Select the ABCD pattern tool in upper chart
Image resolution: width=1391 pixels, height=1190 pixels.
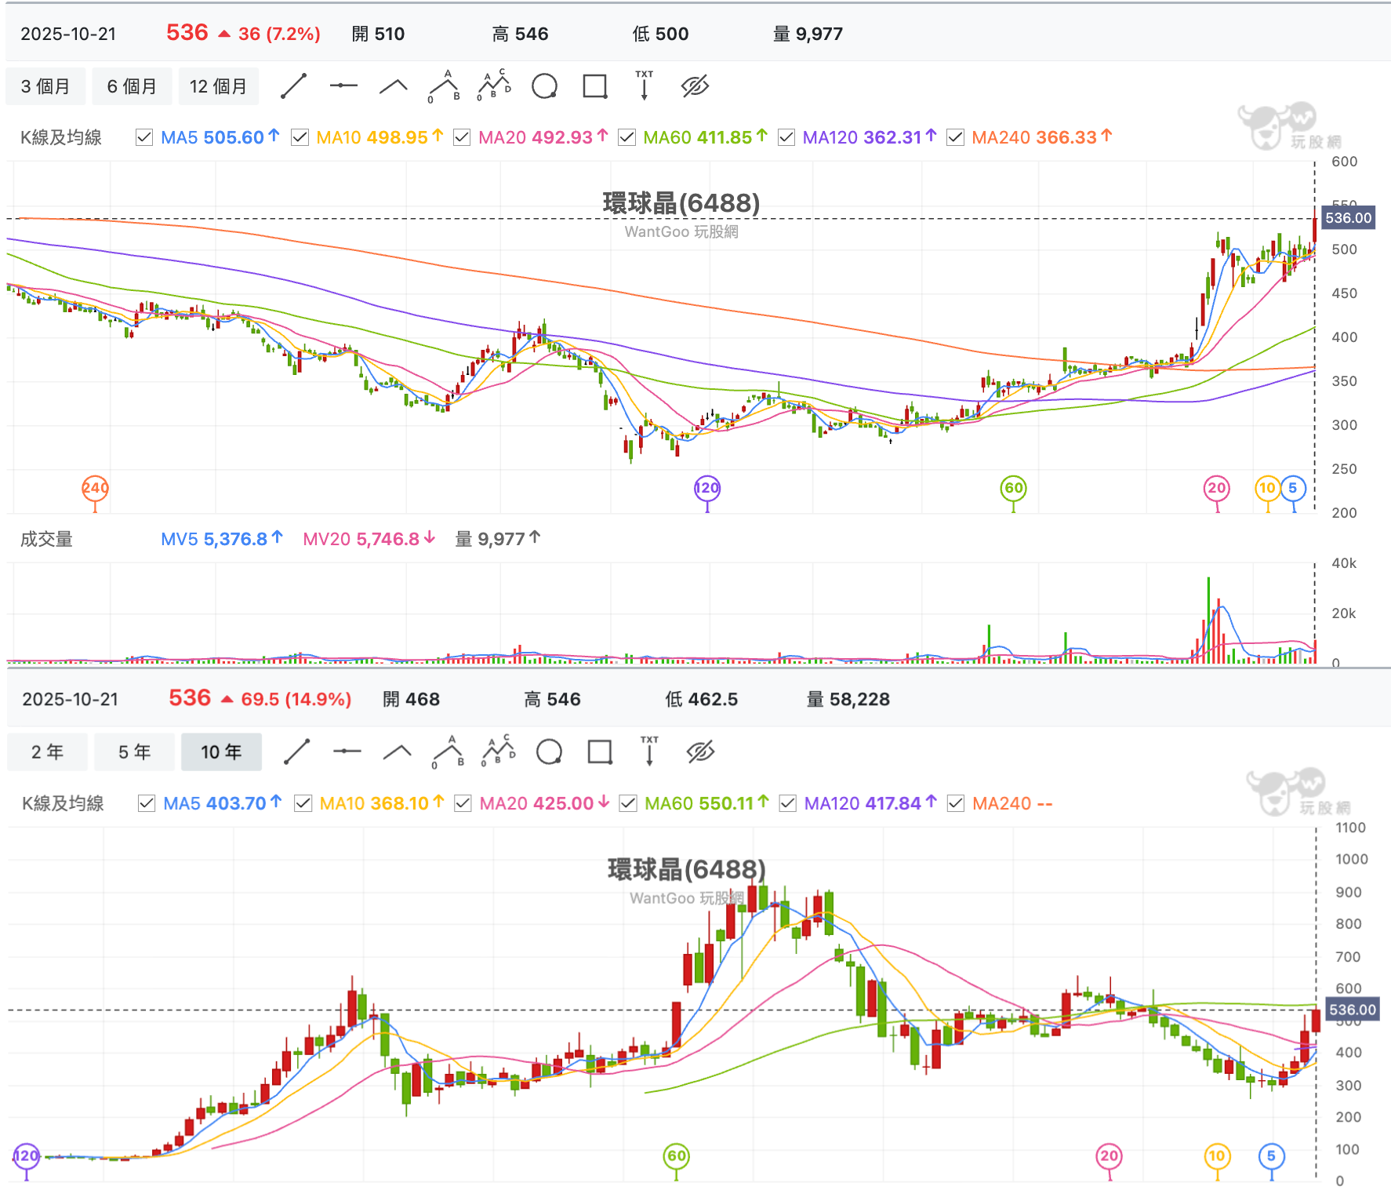pos(494,86)
